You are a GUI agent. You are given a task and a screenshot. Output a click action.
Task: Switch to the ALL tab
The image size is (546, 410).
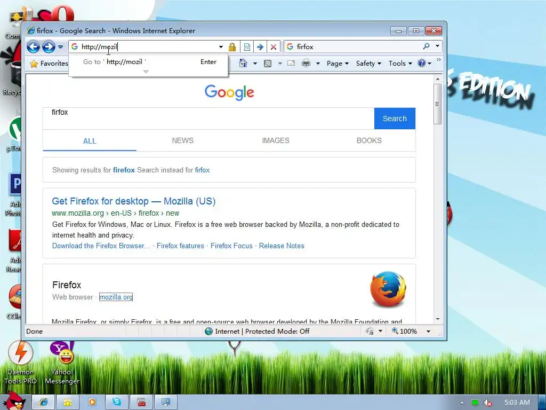[90, 141]
